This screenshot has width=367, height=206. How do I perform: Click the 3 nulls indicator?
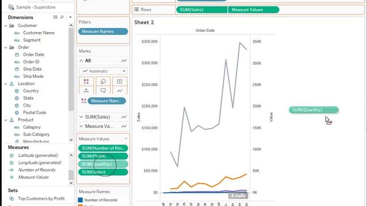tap(238, 196)
